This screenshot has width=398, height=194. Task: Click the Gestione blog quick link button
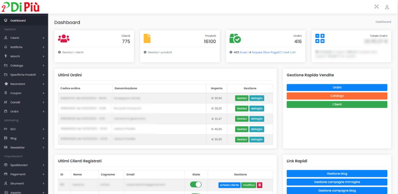click(x=337, y=174)
